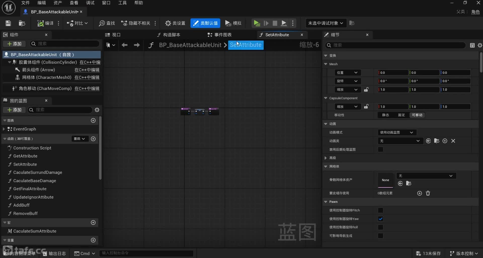The image size is (483, 258).
Task: Click the green Play button
Action: (256, 23)
